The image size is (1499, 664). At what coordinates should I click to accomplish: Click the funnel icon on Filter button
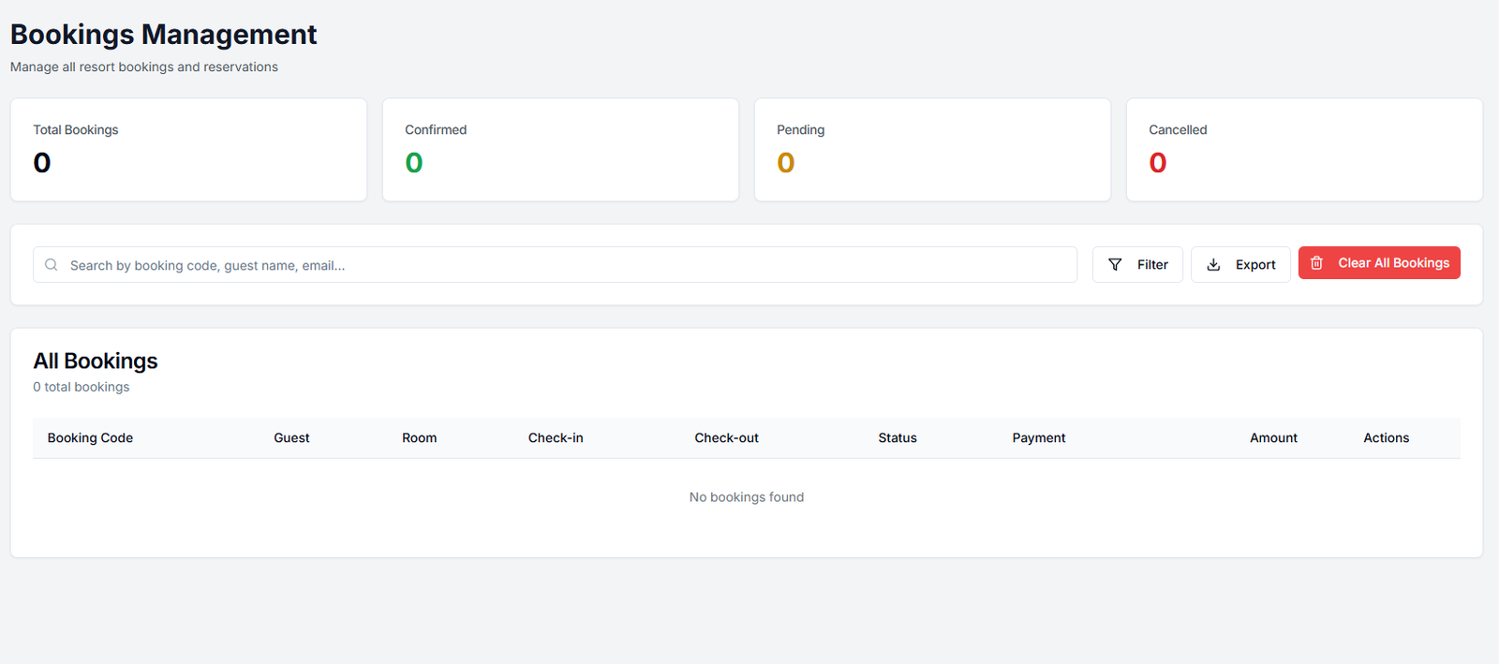1115,265
